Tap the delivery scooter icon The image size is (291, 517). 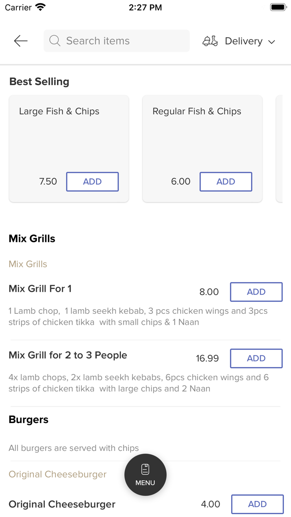coord(210,41)
